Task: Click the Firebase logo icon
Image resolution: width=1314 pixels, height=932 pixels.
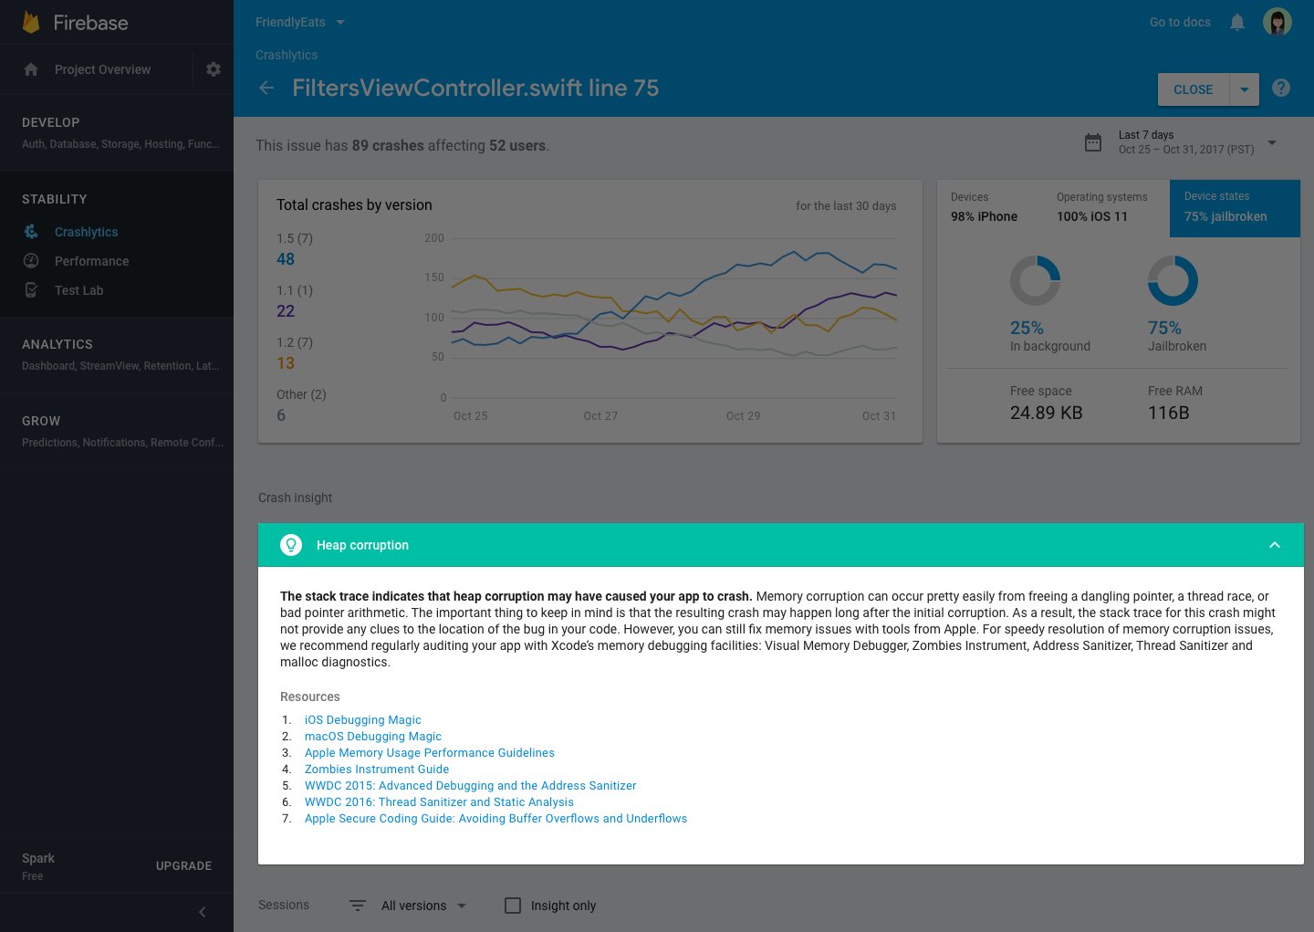Action: coord(31,22)
